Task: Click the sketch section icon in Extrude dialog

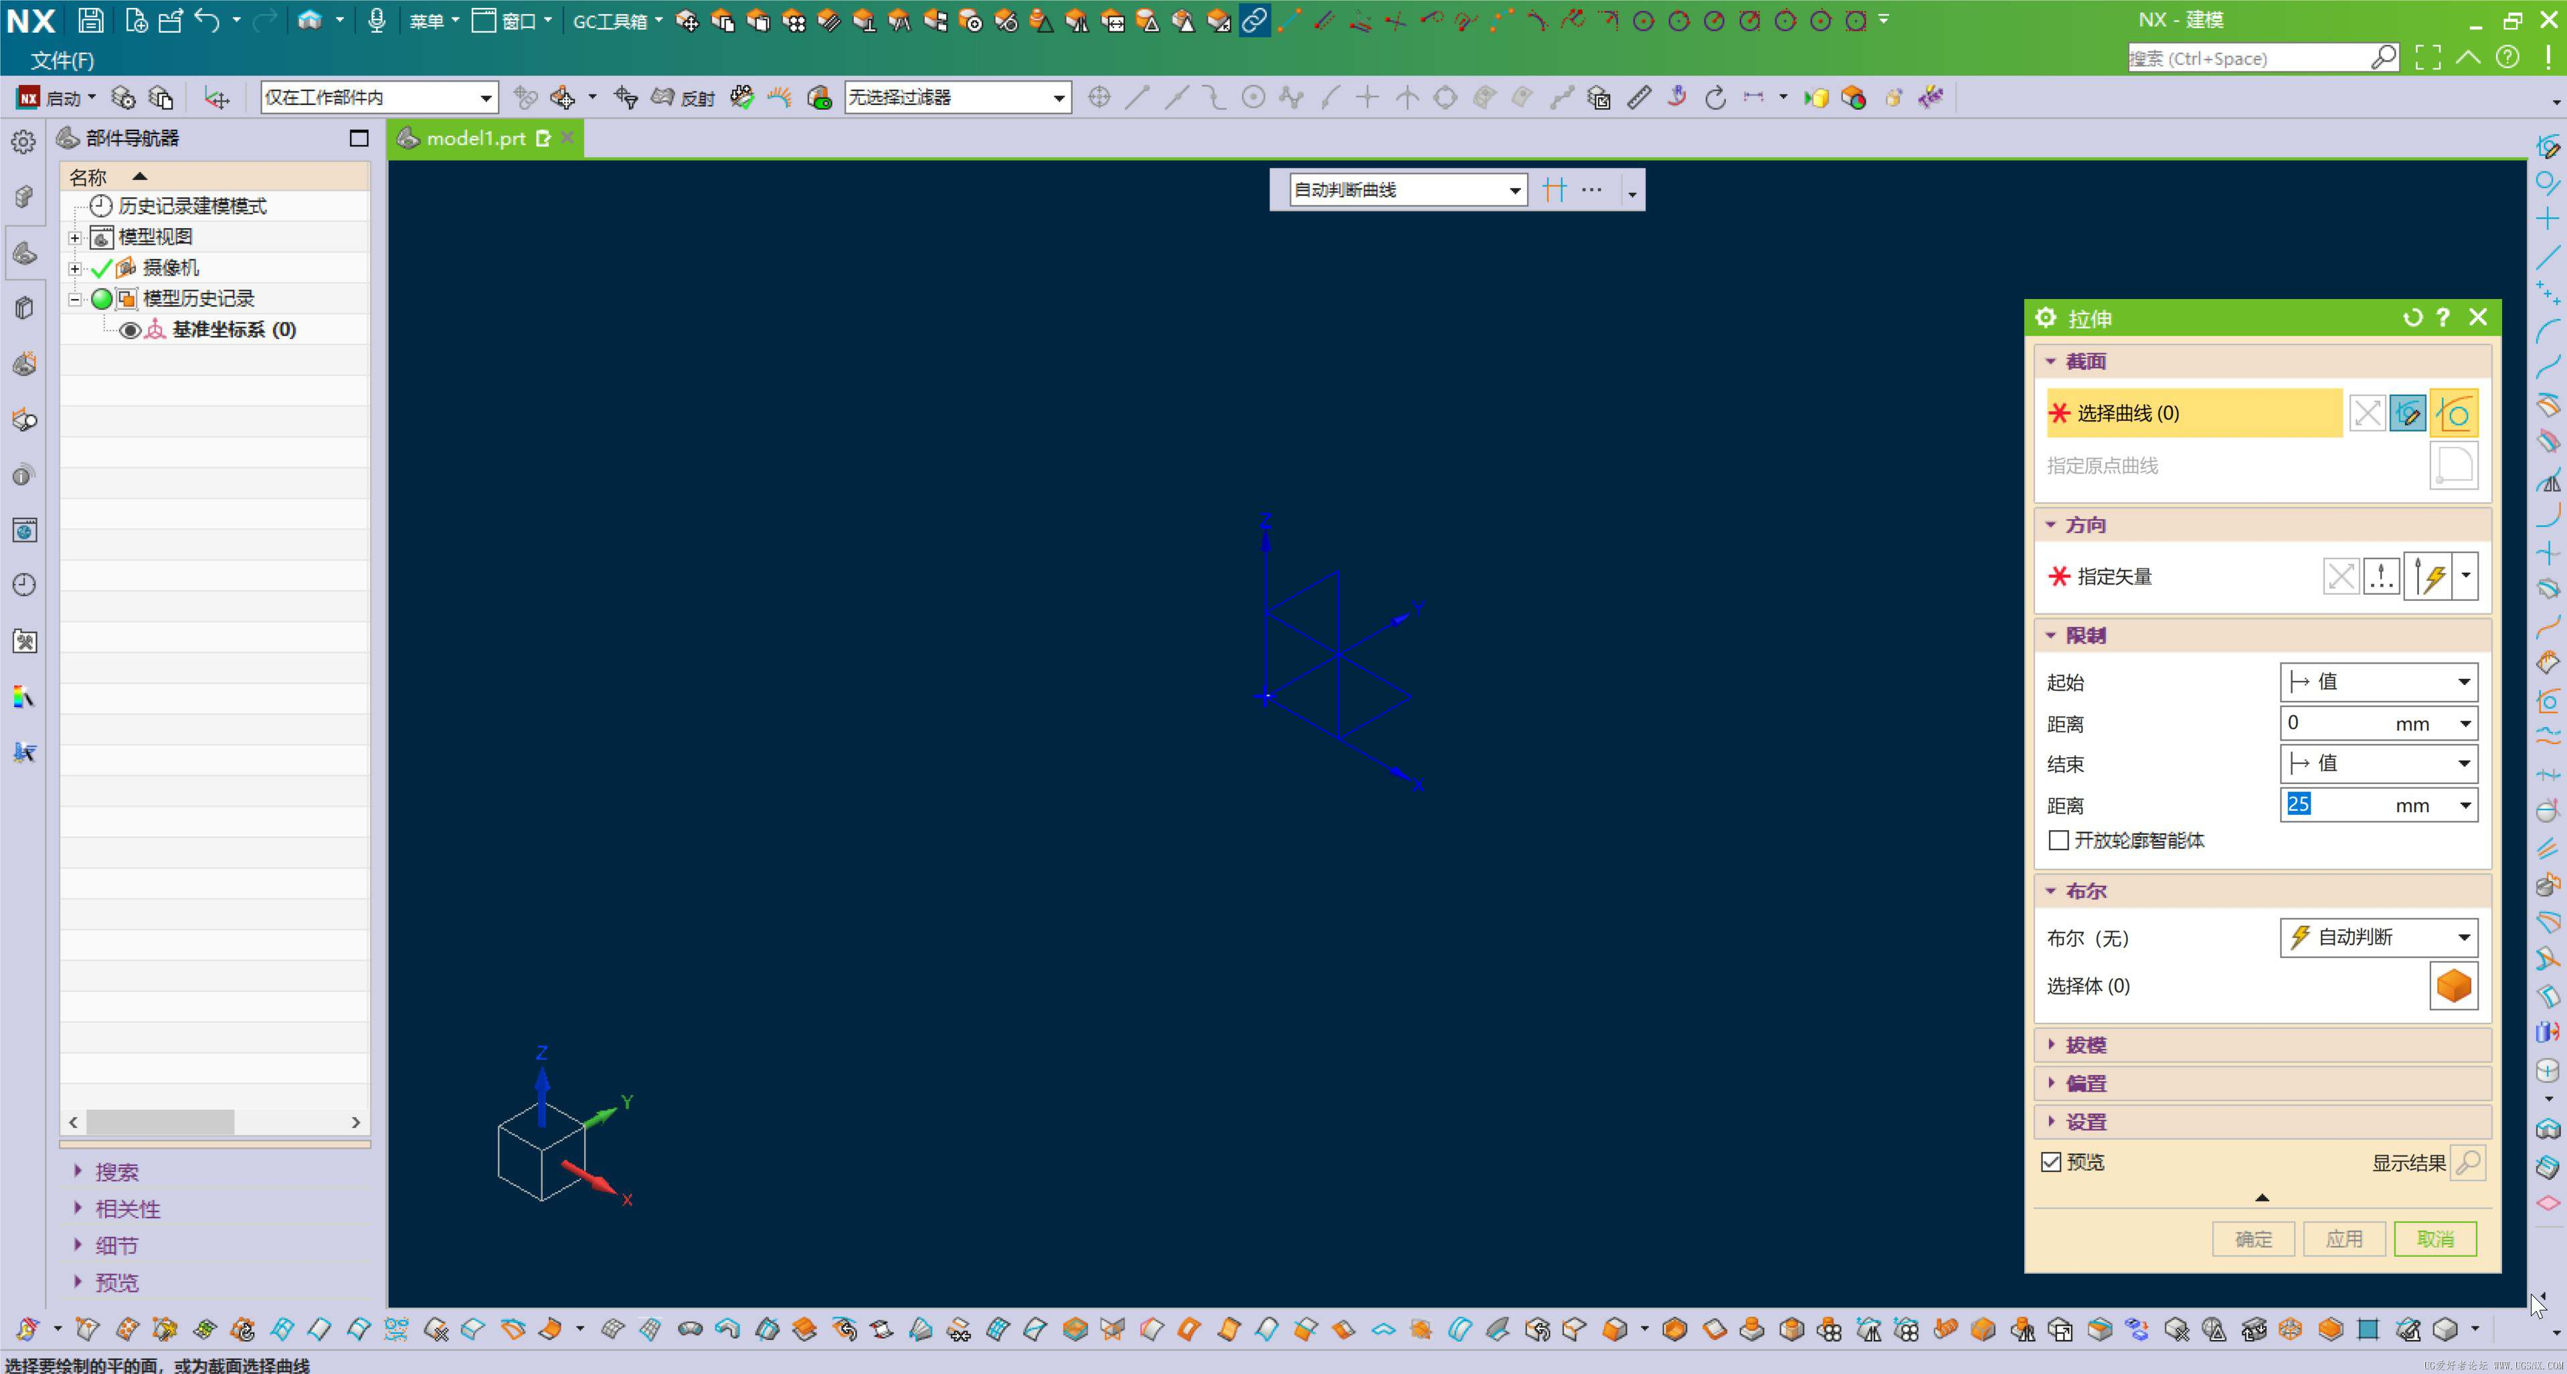Action: tap(2408, 413)
